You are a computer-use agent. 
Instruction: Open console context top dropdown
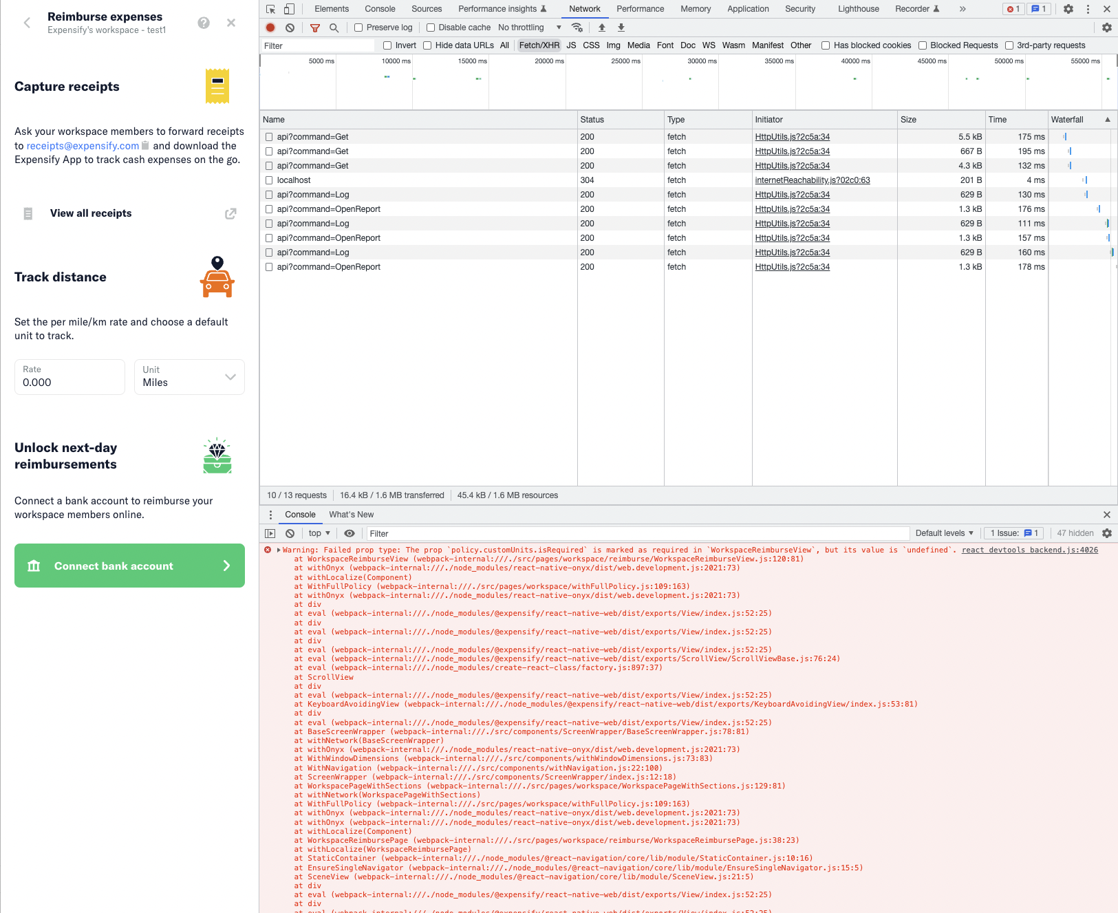pyautogui.click(x=319, y=533)
